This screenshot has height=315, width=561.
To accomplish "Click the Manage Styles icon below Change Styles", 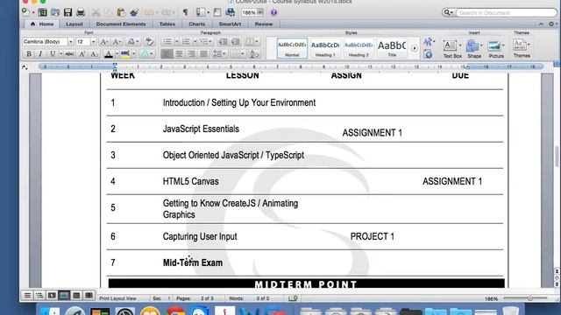I will coord(428,54).
